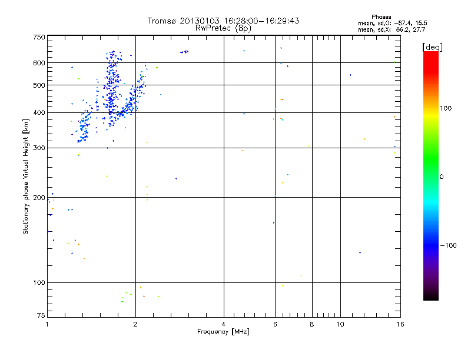Click the x-axis tick label '4'
The width and height of the screenshot is (471, 353).
tap(224, 324)
